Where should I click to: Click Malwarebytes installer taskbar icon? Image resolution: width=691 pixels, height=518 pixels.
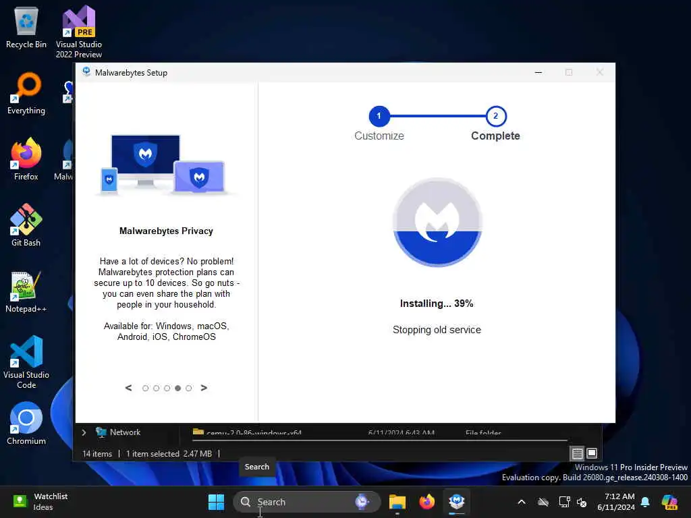click(457, 502)
